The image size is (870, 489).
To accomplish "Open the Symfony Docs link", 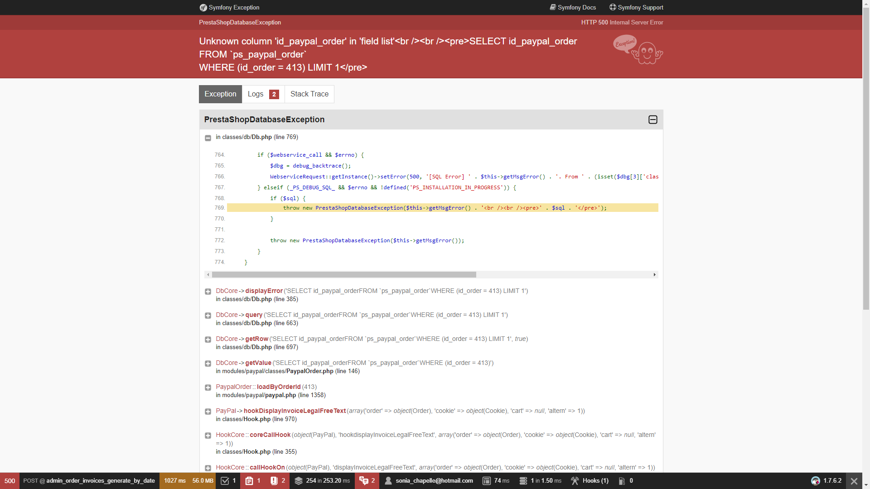I will pos(573,7).
